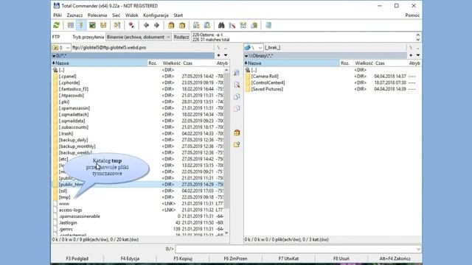472x265 pixels.
Task: Open the right panel drive dropdown
Action: (254, 47)
